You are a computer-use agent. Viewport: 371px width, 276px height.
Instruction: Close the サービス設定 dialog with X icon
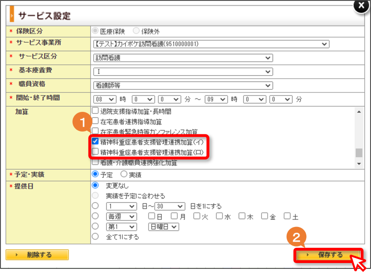[x=361, y=6]
